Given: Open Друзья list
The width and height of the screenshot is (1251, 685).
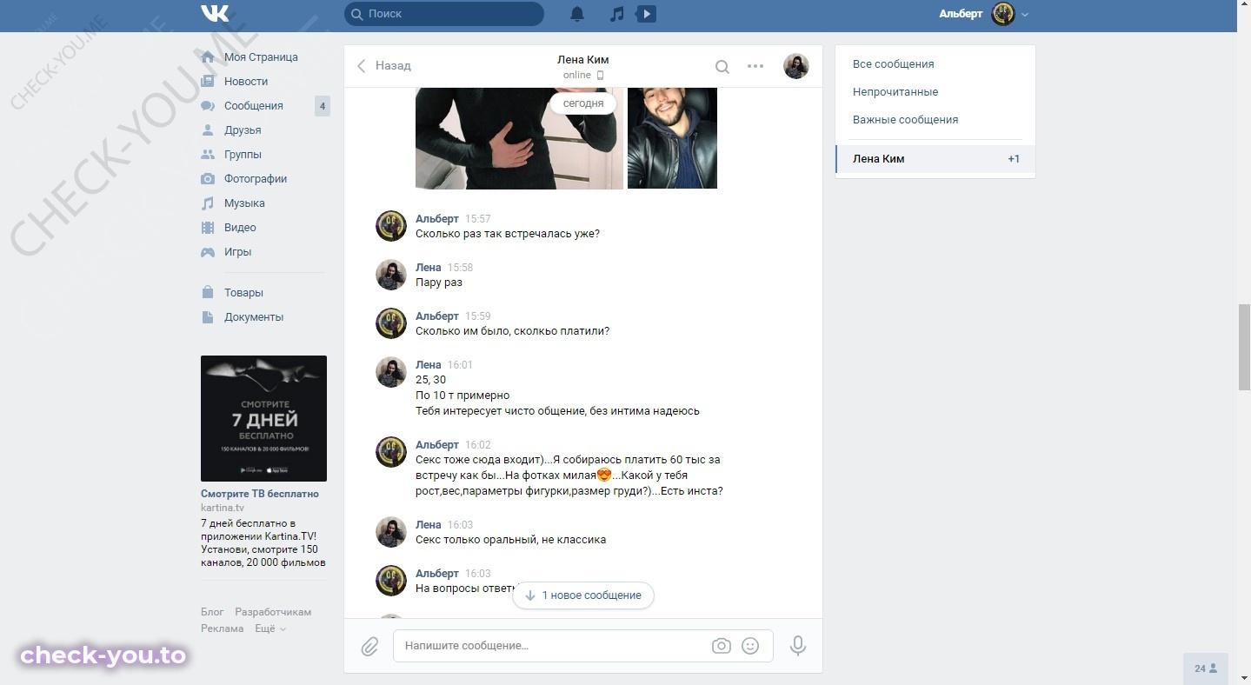Looking at the screenshot, I should [x=243, y=130].
